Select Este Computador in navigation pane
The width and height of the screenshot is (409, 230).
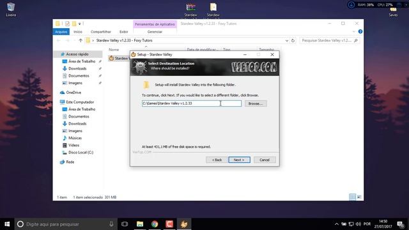pos(80,102)
